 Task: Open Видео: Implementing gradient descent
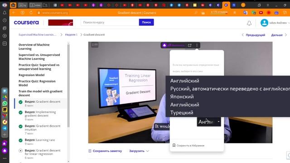(41, 115)
